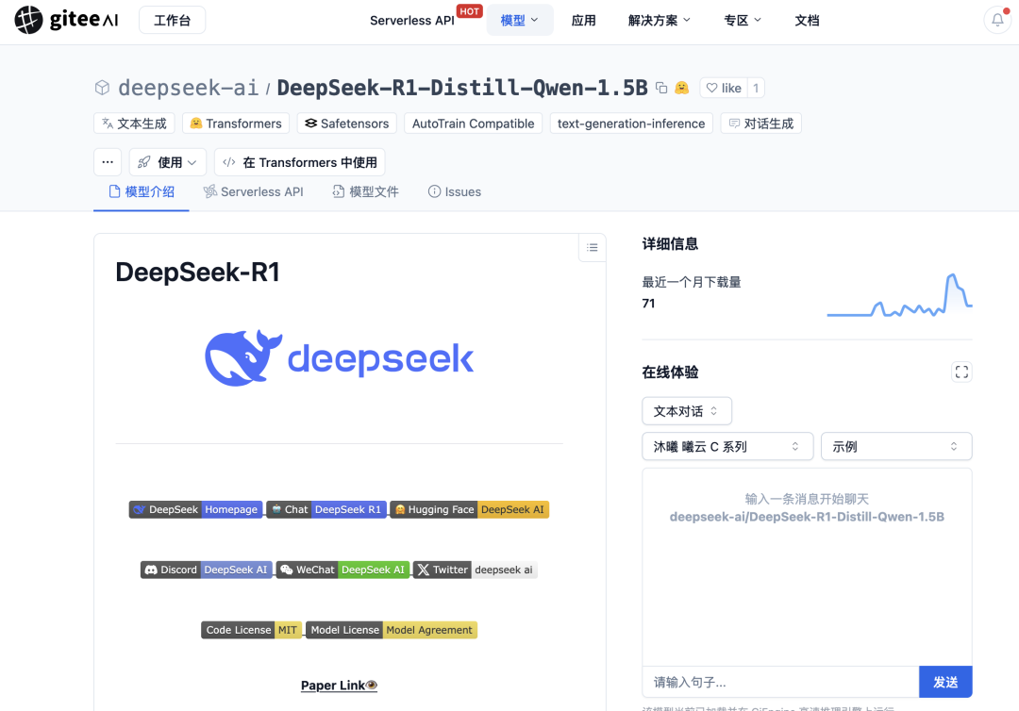This screenshot has height=711, width=1019.
Task: Open the Chat DeepSeek R1 badge
Action: pyautogui.click(x=326, y=510)
